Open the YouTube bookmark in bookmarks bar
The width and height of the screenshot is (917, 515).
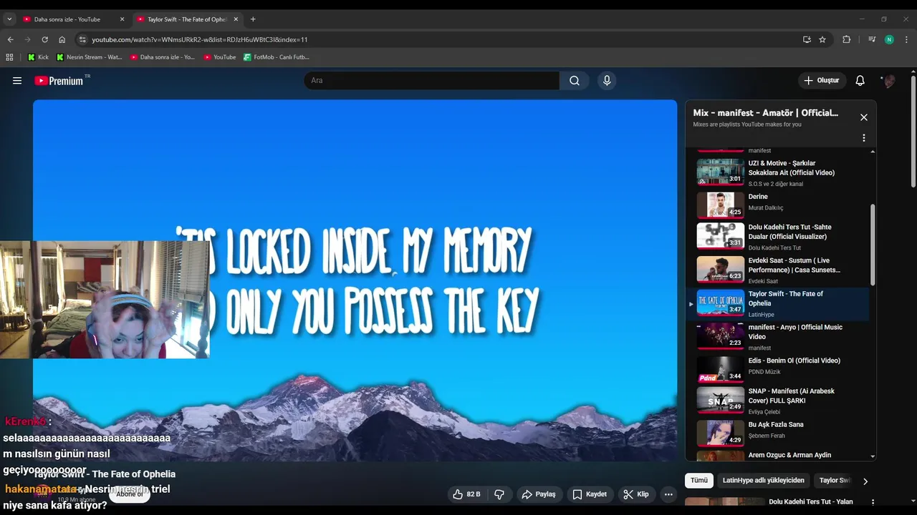[220, 57]
